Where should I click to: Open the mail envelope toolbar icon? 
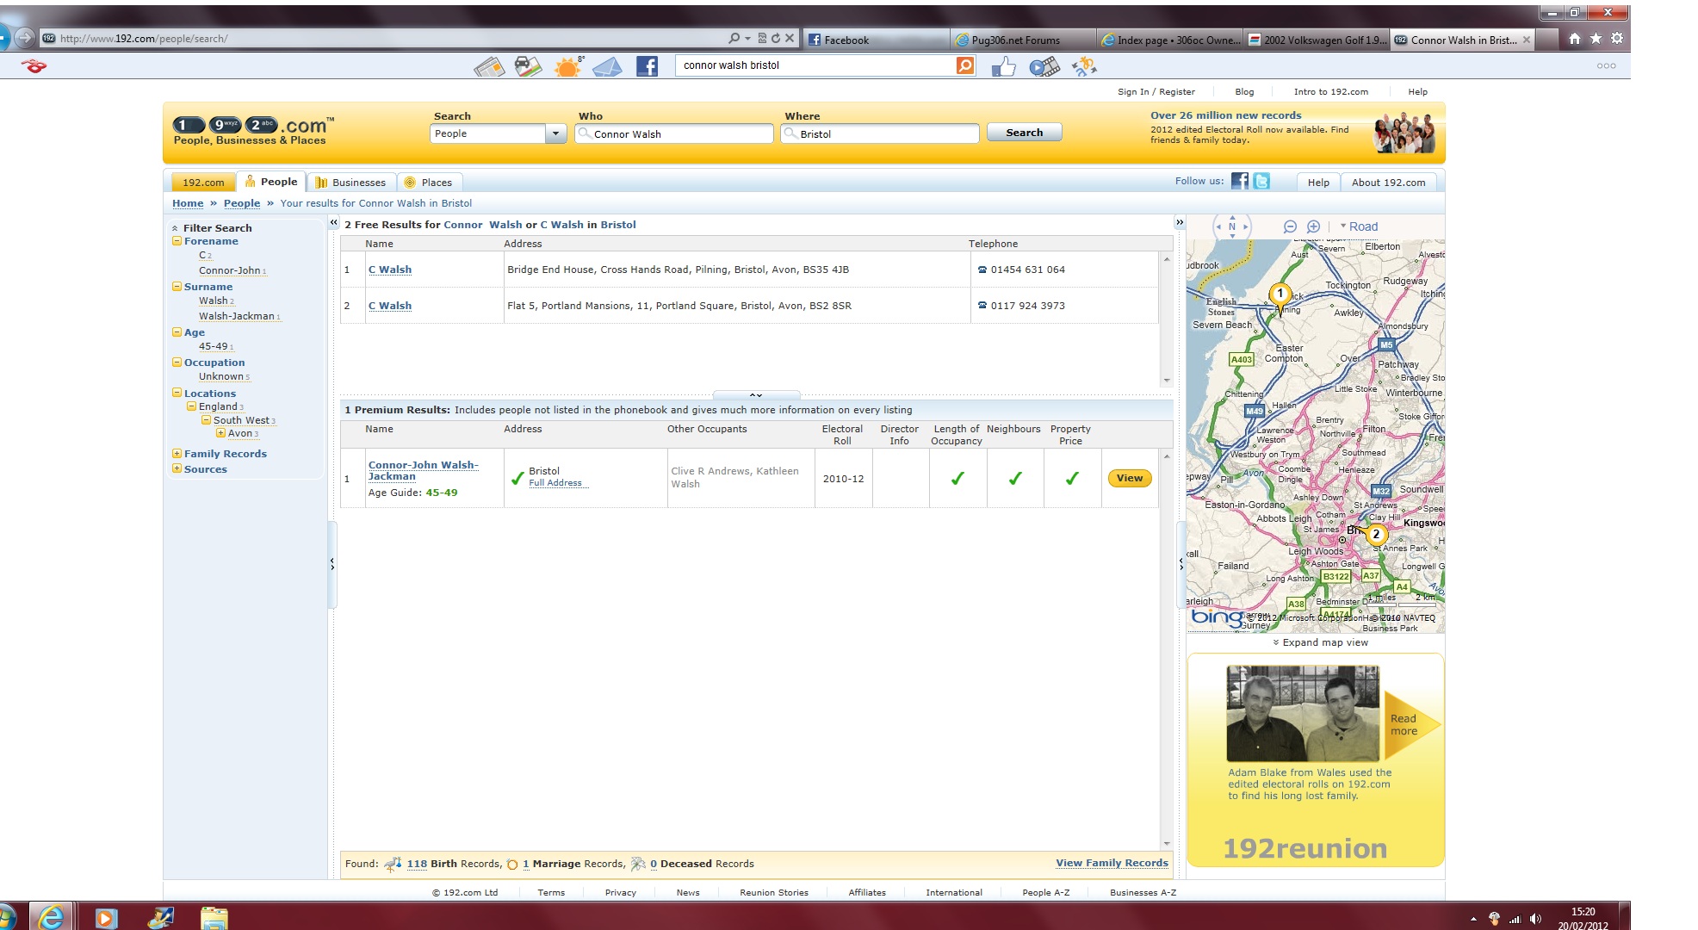click(x=607, y=66)
